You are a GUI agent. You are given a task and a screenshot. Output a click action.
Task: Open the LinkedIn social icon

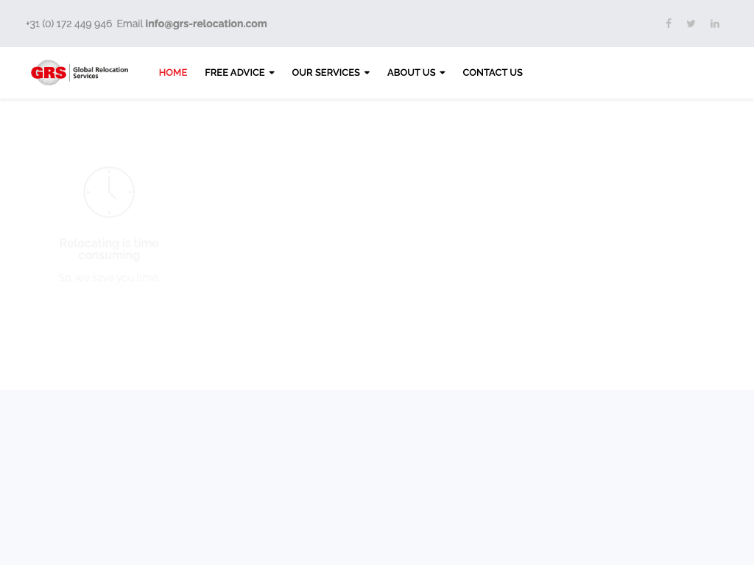coord(714,24)
